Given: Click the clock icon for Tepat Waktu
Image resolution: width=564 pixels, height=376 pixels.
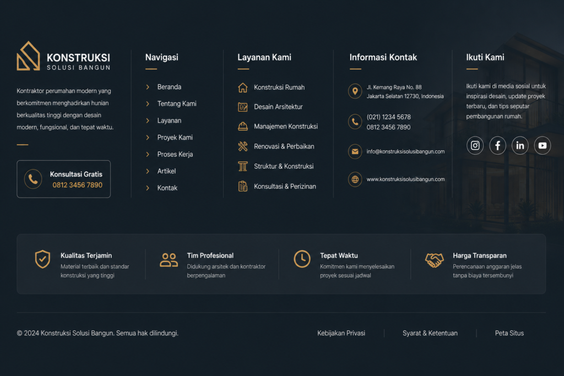Looking at the screenshot, I should pos(302,259).
